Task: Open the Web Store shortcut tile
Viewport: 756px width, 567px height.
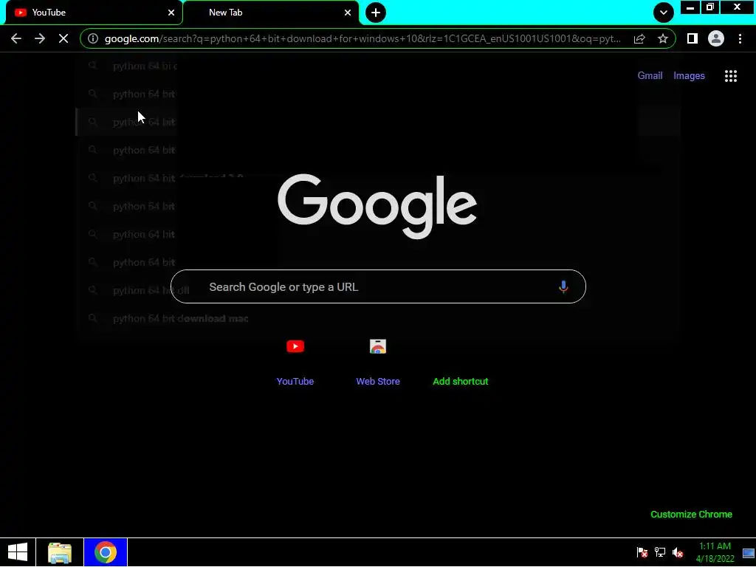Action: (x=378, y=362)
